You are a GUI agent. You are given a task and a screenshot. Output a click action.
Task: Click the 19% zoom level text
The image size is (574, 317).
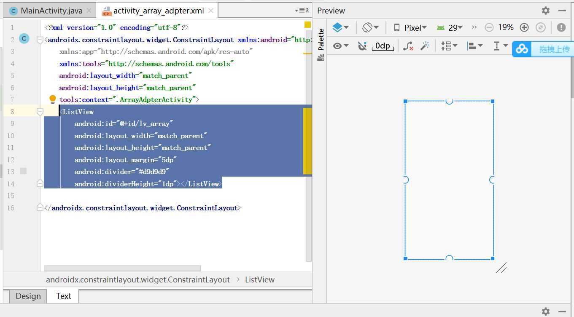(x=506, y=27)
